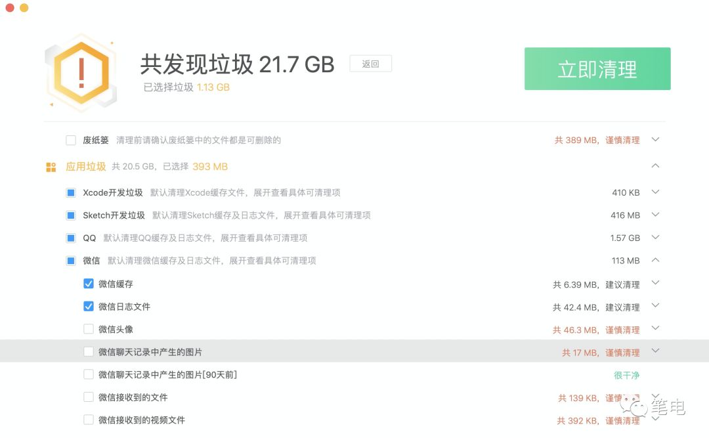This screenshot has height=438, width=709.
Task: Enable the 微信接收到的文件 checkbox
Action: click(89, 397)
